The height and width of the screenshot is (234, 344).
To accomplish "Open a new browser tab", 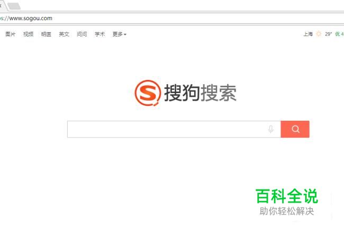I will 14,6.
